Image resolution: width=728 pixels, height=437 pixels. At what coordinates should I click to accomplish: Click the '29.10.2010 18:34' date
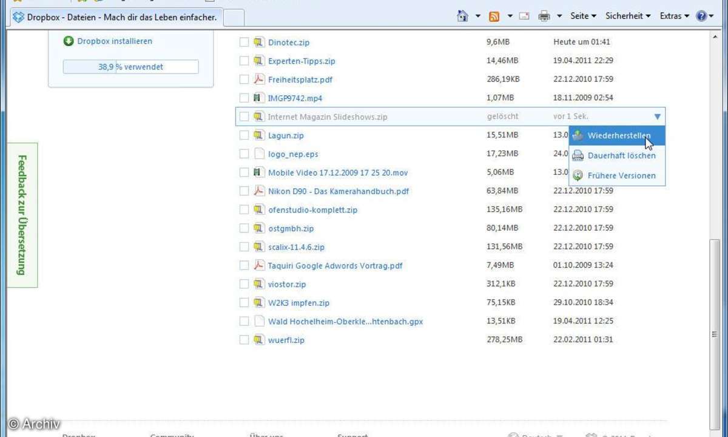[x=583, y=302]
